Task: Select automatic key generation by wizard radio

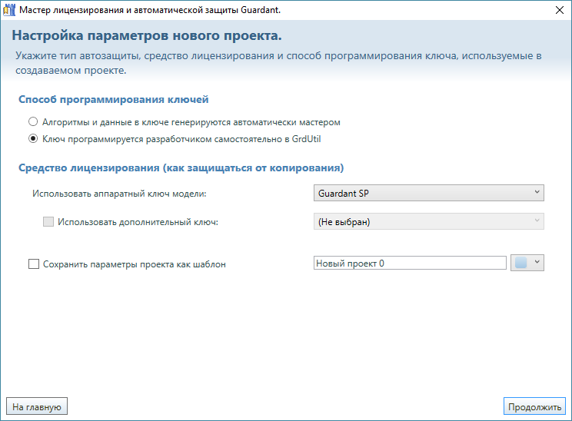Action: click(33, 122)
